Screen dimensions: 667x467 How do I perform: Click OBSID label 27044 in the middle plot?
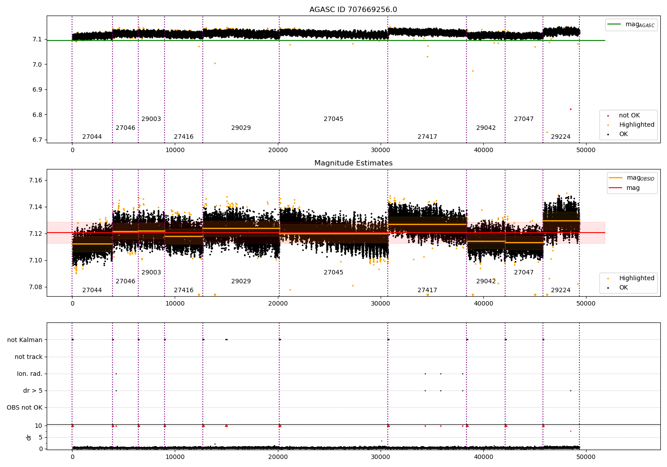pyautogui.click(x=92, y=290)
